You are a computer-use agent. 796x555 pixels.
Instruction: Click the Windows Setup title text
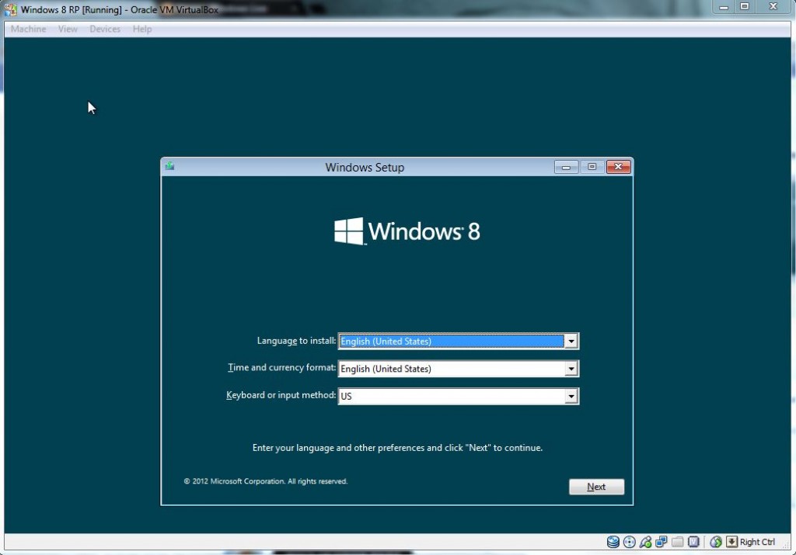coord(365,167)
